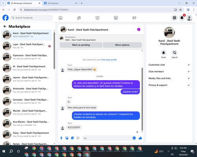
Task: Open Windows taskbar search icon
Action: 11,151
